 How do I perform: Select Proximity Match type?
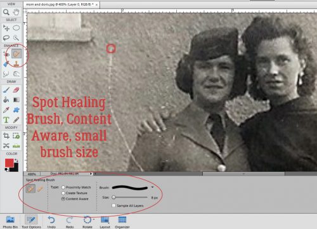click(x=63, y=187)
